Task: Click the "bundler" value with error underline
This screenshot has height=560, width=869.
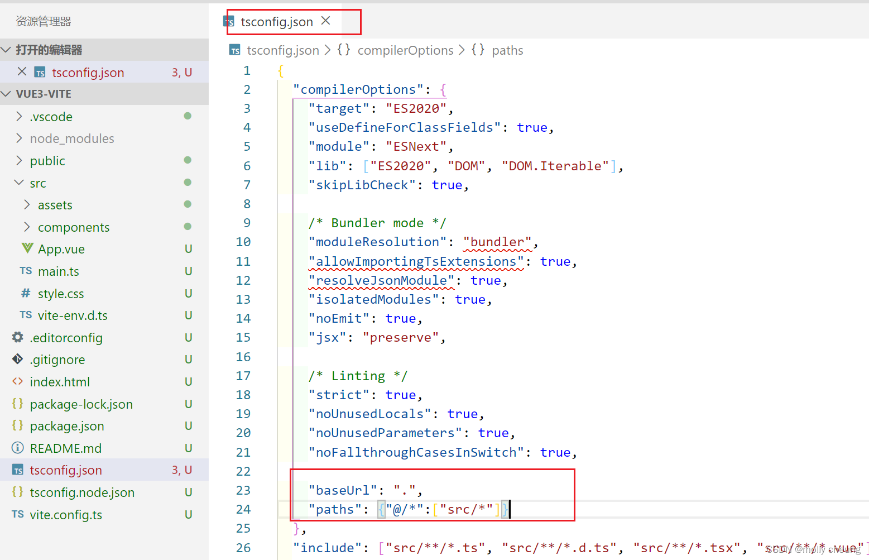Action: (497, 242)
